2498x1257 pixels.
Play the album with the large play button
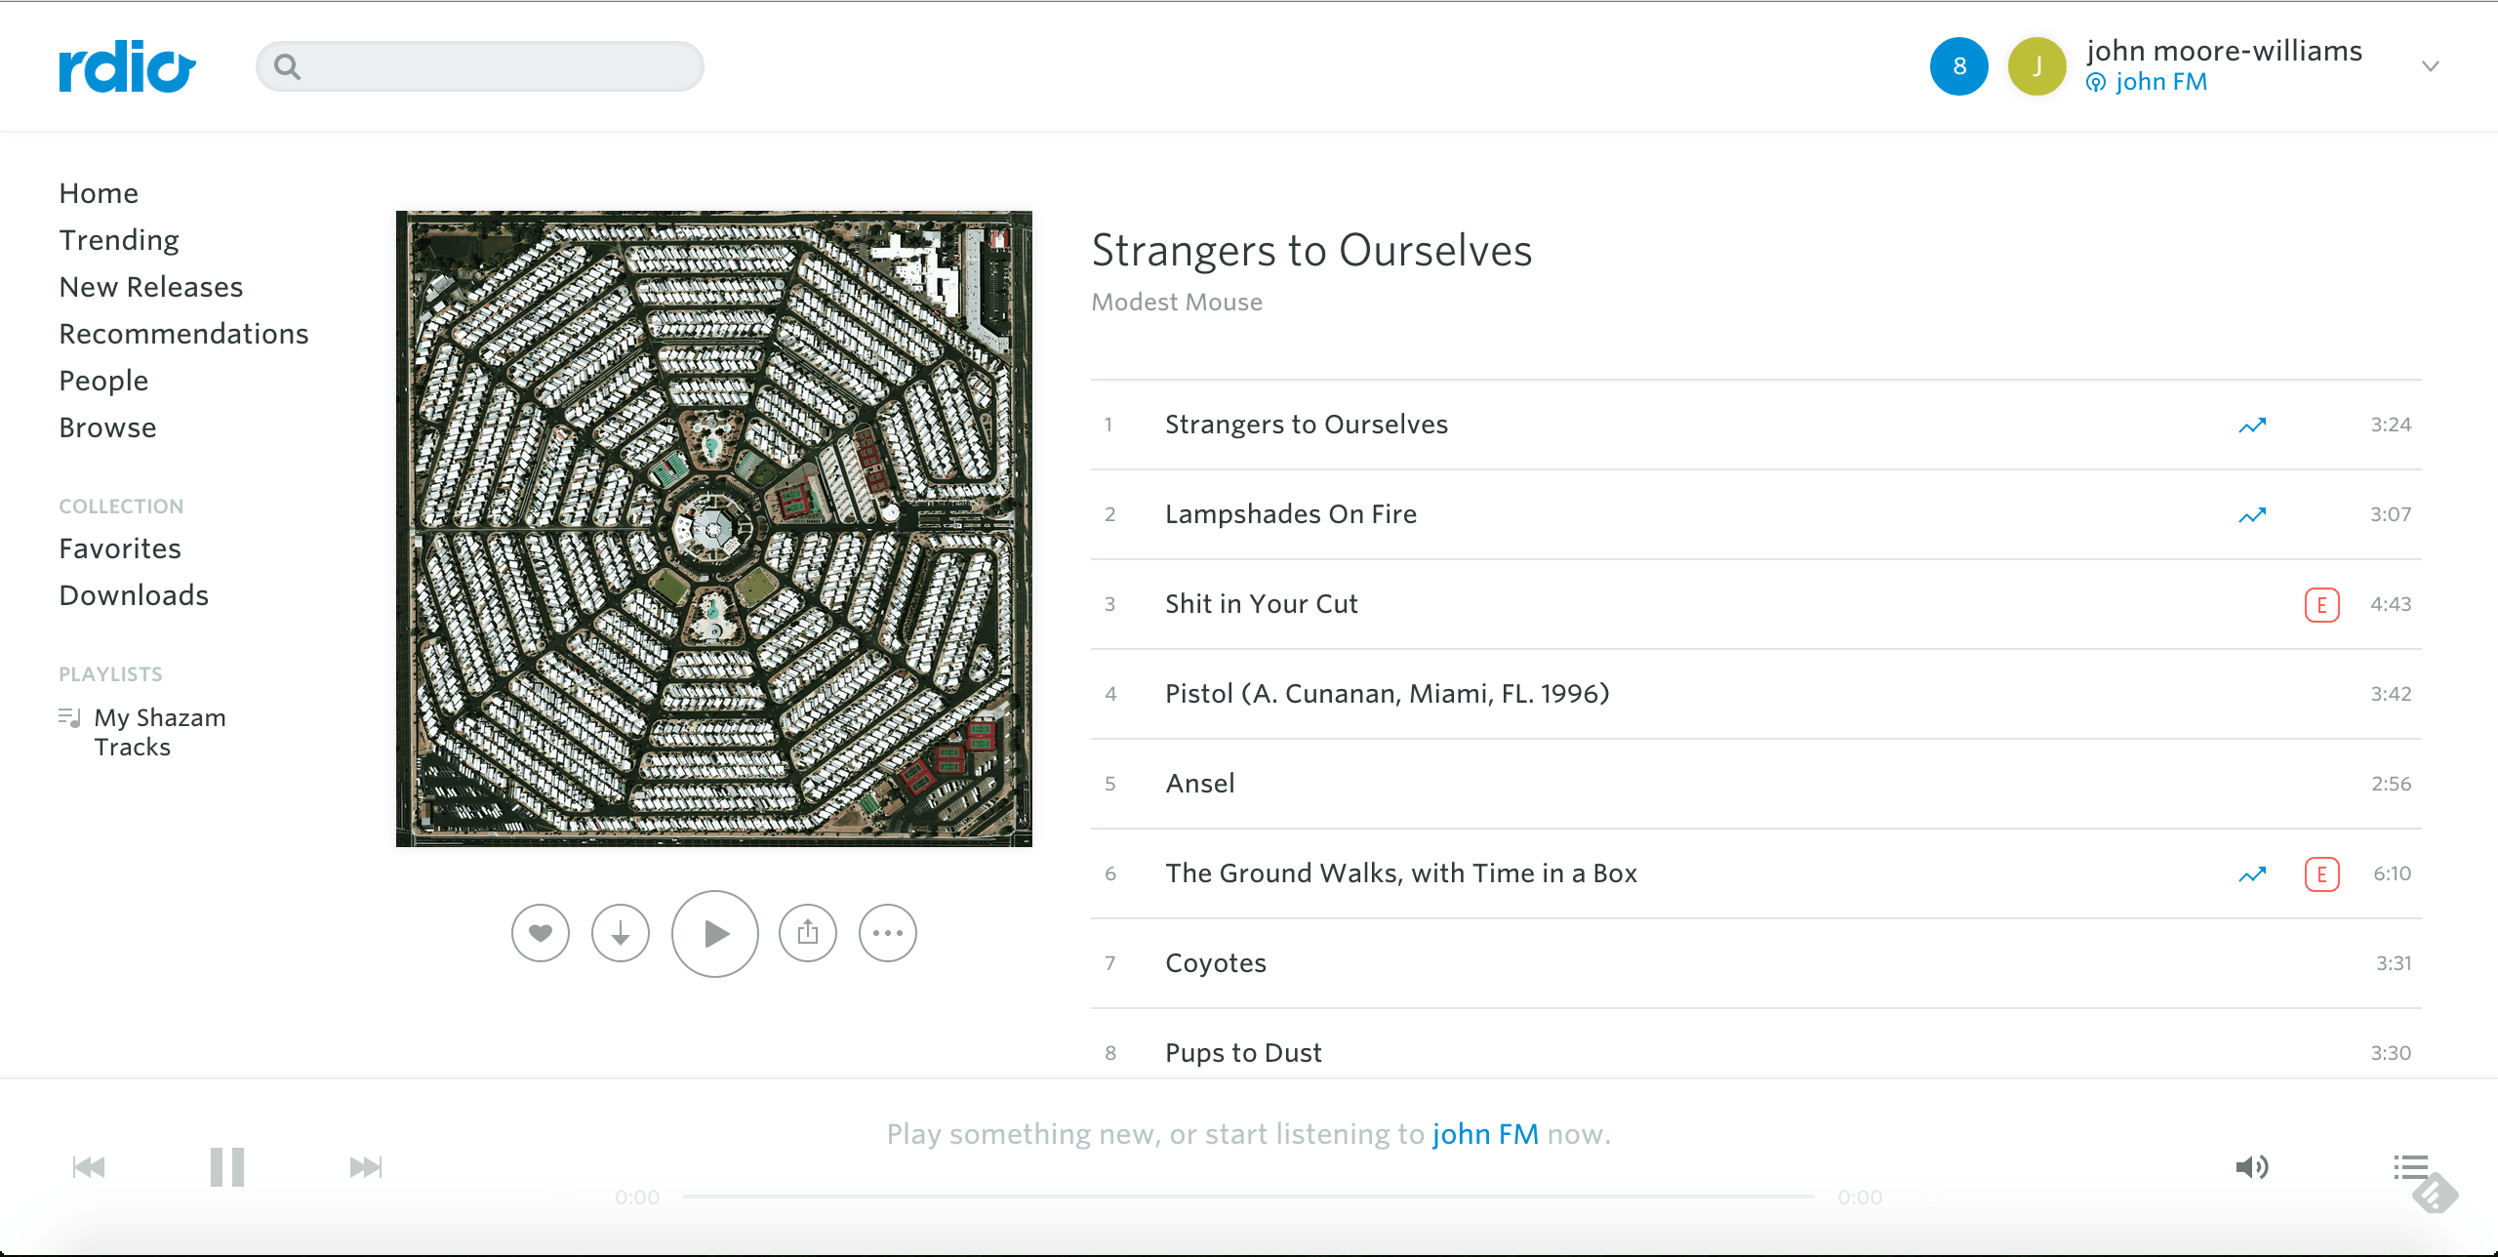[x=715, y=934]
